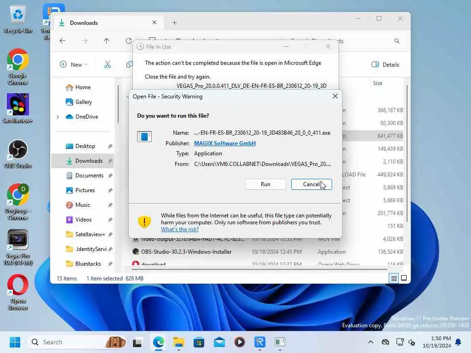Unpin Desktop using its pin icon
471x353 pixels.
[110, 146]
